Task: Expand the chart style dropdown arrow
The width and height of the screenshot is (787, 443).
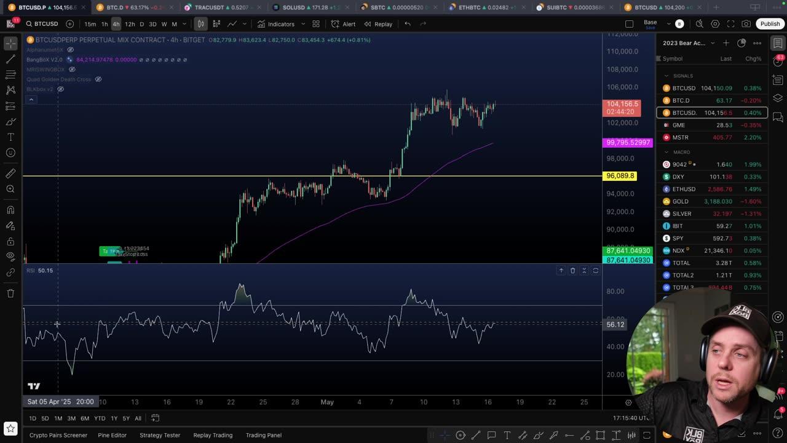Action: (x=245, y=24)
